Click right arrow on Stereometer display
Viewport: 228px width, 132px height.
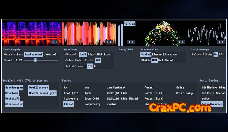[x=183, y=42]
